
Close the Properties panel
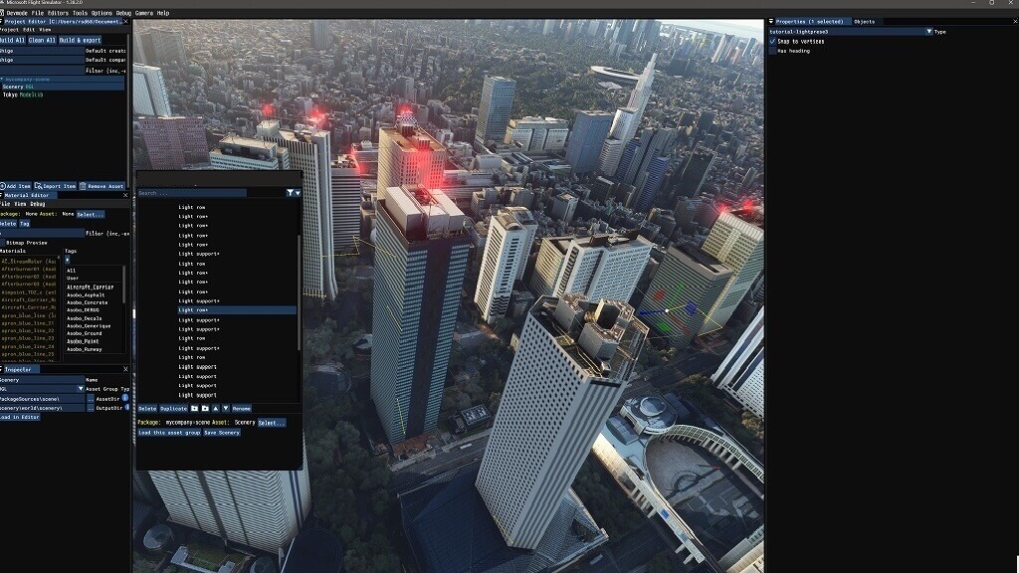[1015, 22]
